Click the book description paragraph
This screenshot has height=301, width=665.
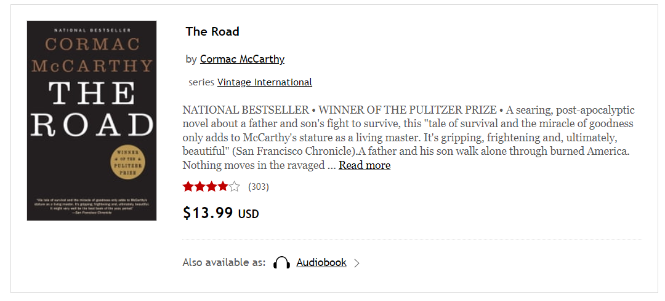click(x=408, y=138)
